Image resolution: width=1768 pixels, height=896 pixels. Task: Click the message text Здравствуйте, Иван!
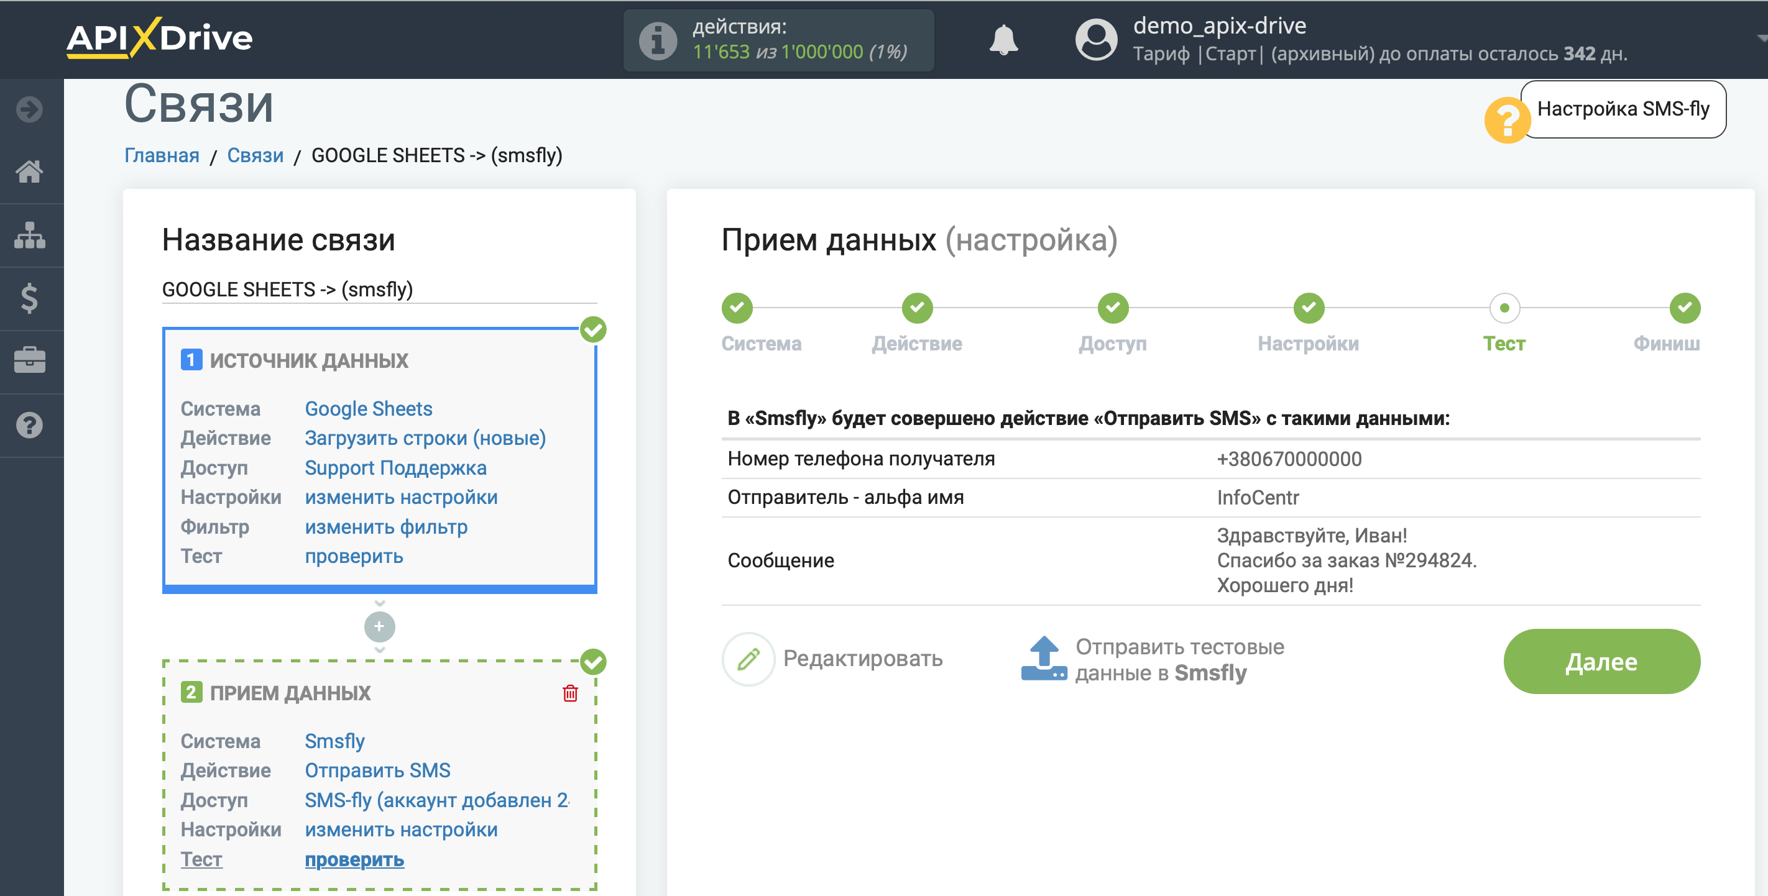(1312, 536)
